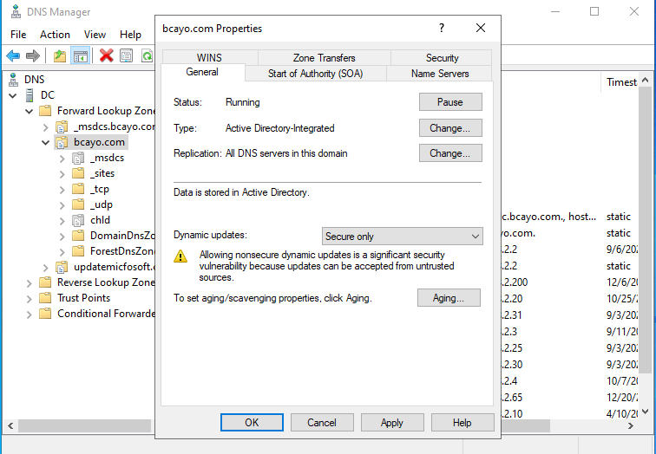Click the Up One Level folder icon
Viewport: 656px width, 454px height.
coord(59,56)
